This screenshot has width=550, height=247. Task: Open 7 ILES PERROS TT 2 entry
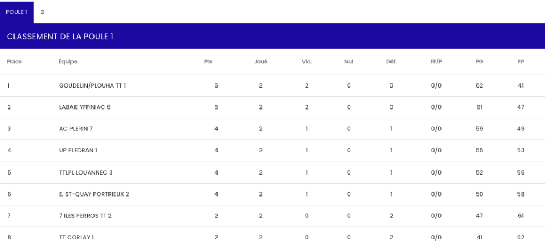85,216
